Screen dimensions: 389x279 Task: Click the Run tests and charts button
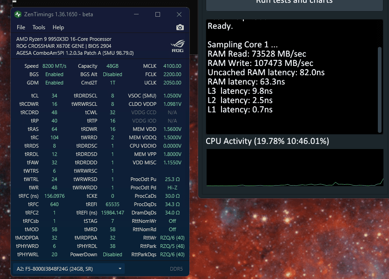[294, 2]
